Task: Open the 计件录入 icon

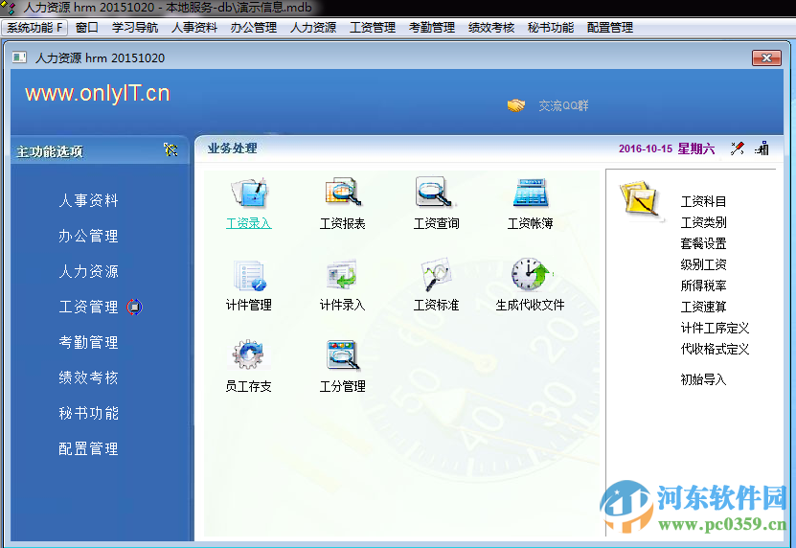Action: coord(342,274)
